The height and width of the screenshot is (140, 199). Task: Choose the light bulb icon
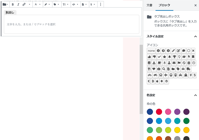(179, 57)
